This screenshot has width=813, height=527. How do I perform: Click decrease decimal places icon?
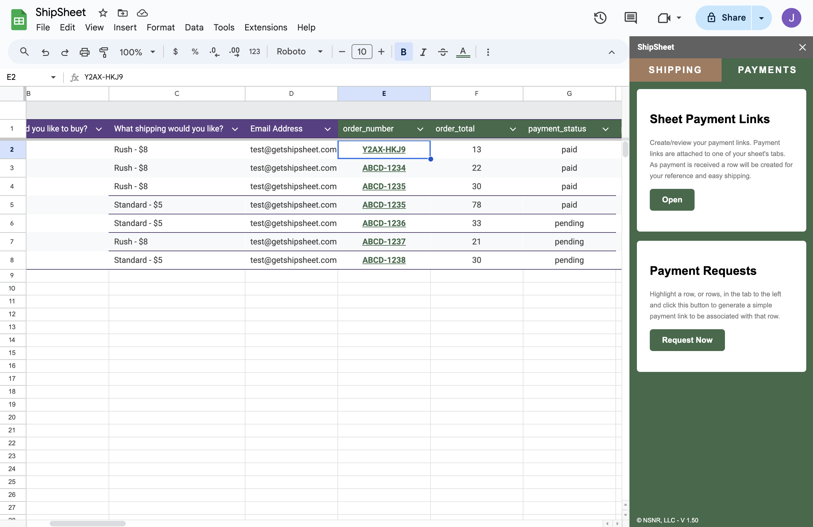(x=214, y=52)
